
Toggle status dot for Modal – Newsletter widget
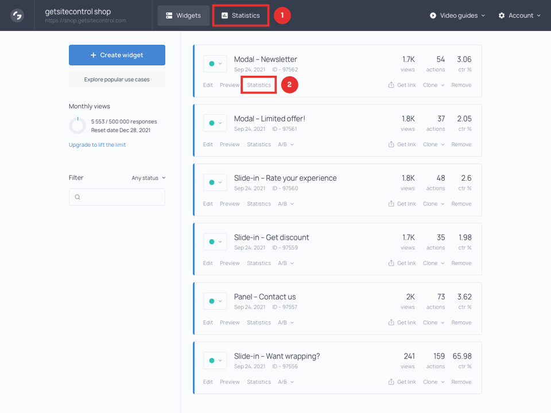pos(213,63)
